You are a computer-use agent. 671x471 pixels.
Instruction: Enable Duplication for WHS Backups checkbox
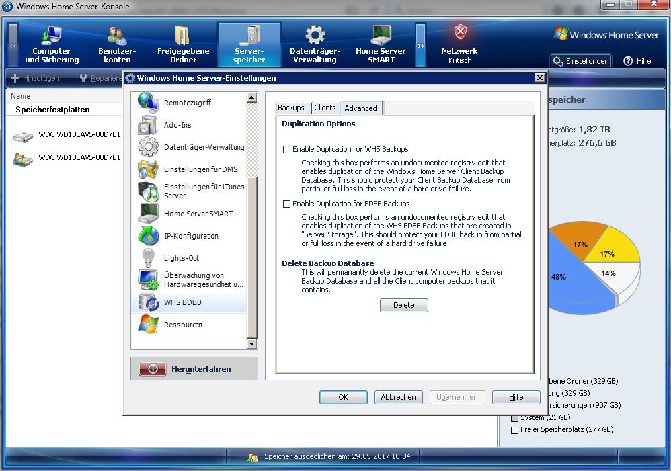[286, 149]
